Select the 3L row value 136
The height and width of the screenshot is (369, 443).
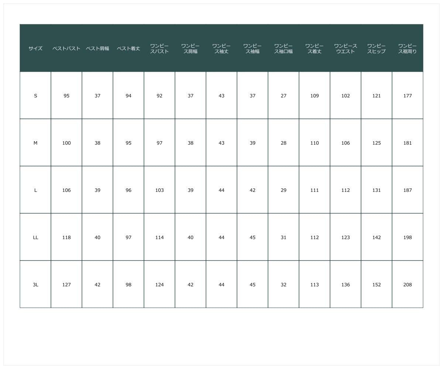(346, 284)
